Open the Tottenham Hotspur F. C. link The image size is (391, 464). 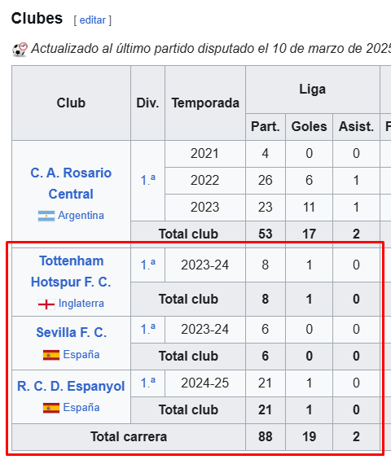point(71,271)
